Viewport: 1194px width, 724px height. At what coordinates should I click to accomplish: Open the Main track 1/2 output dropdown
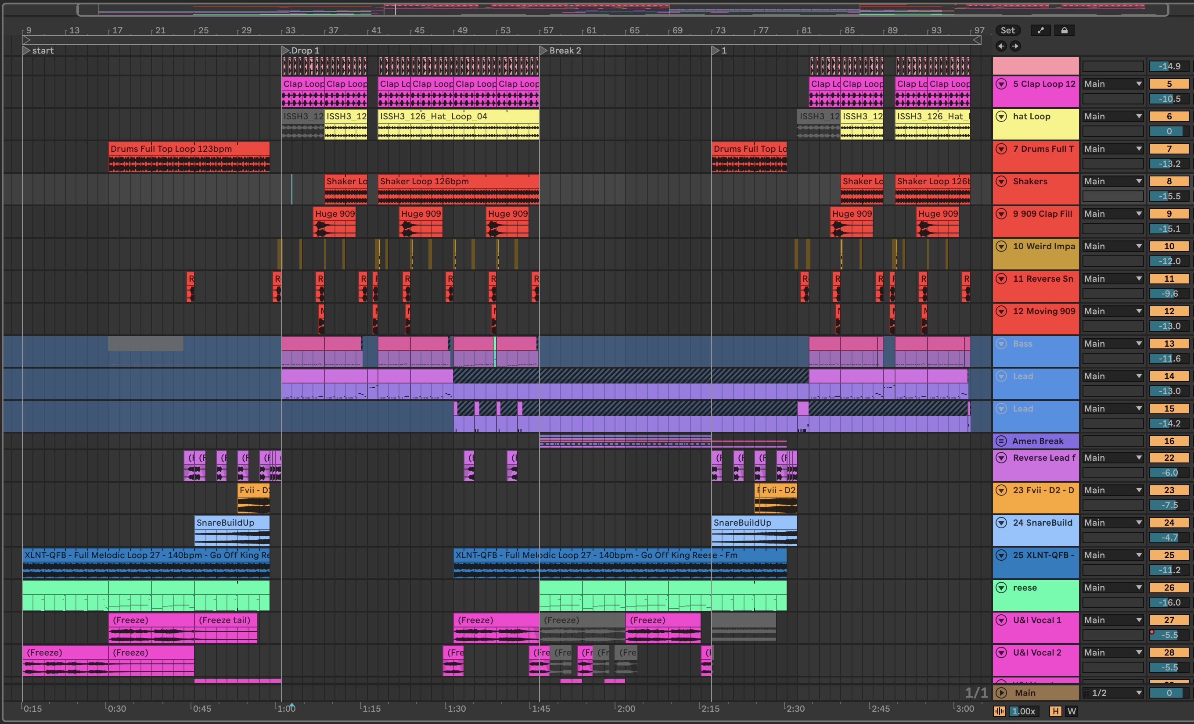1113,692
